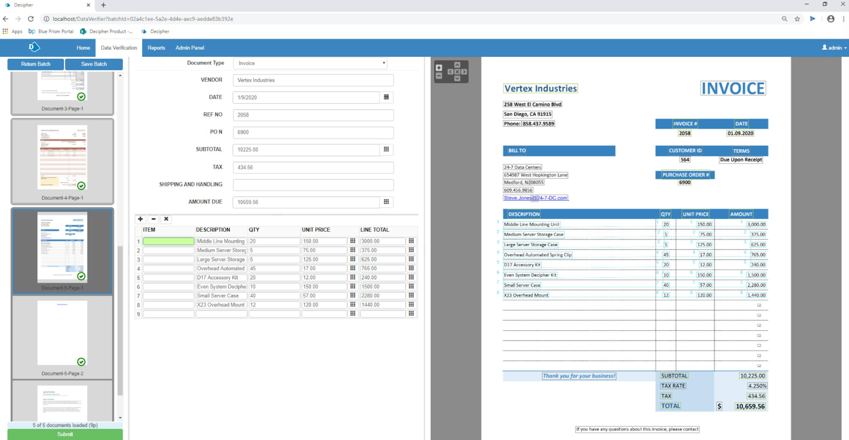Viewport: 849px width, 440px height.
Task: Click the Decipher logo in navbar
Action: coord(34,47)
